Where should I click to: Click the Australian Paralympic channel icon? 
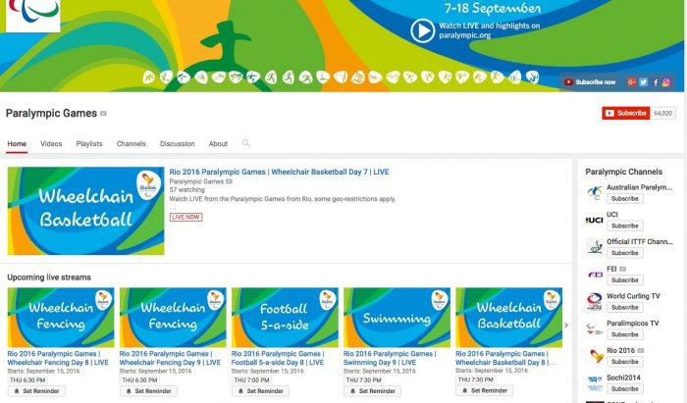coord(595,193)
